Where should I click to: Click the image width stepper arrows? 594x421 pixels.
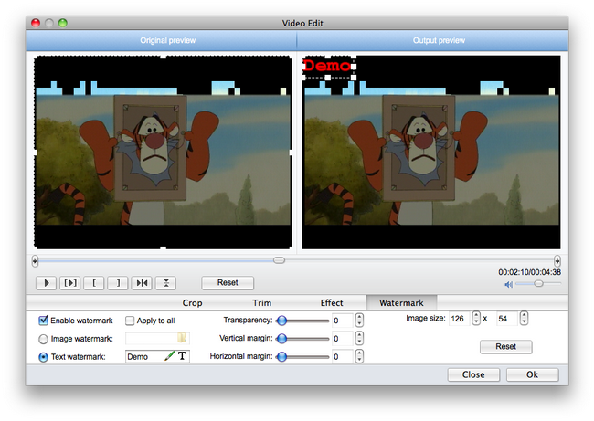coord(476,318)
